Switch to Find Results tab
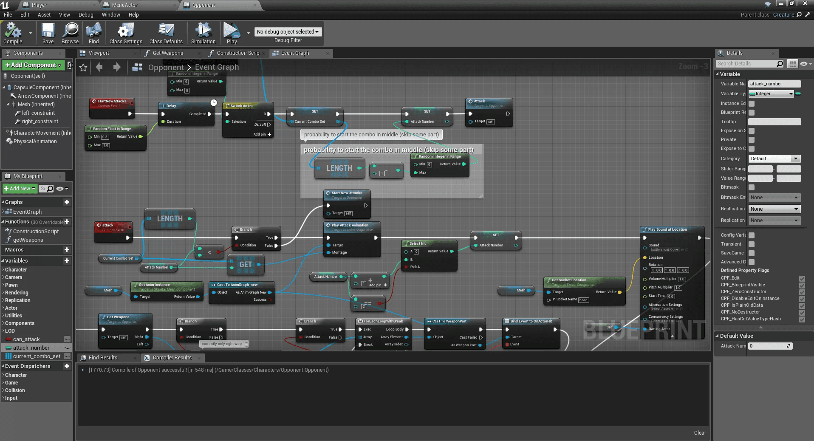This screenshot has width=814, height=441. [103, 358]
